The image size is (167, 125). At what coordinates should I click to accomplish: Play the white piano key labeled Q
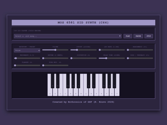pyautogui.click(x=86, y=92)
